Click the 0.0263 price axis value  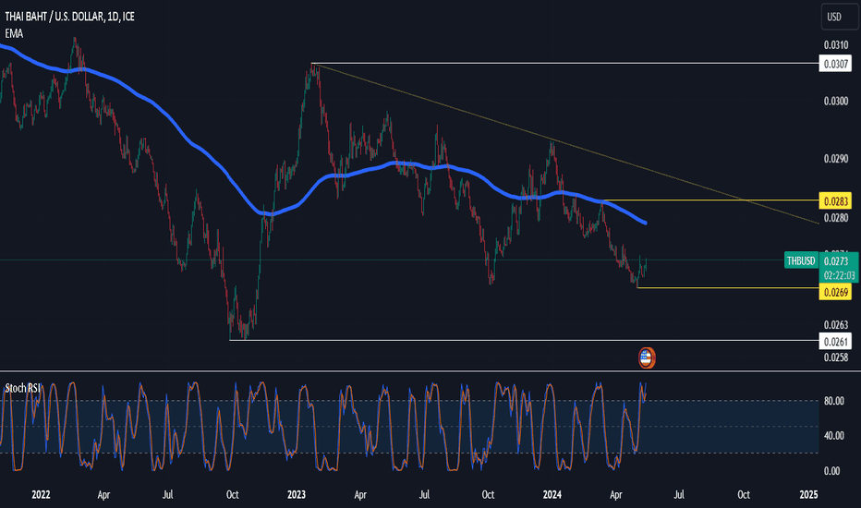click(x=836, y=325)
